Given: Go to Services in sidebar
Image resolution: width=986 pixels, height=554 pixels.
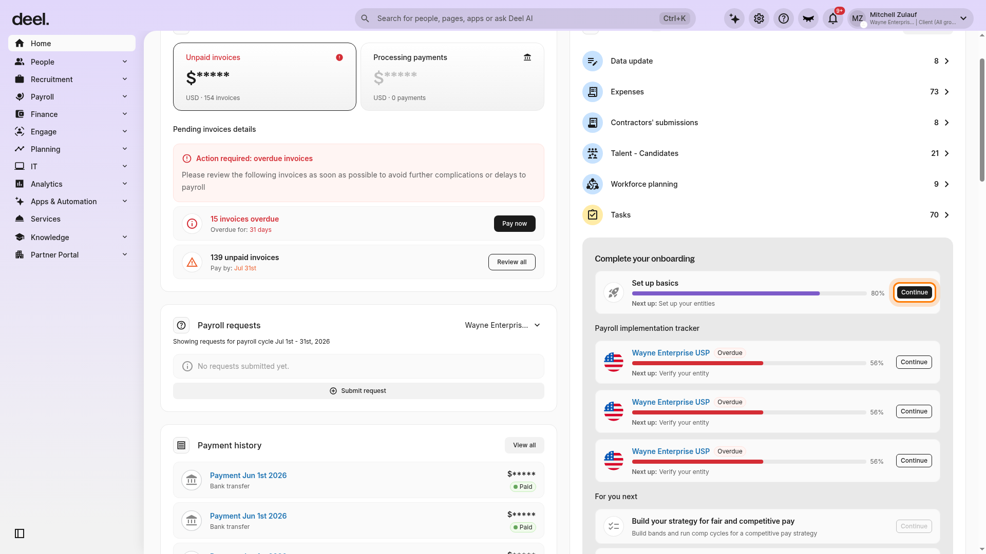Looking at the screenshot, I should coord(72,219).
